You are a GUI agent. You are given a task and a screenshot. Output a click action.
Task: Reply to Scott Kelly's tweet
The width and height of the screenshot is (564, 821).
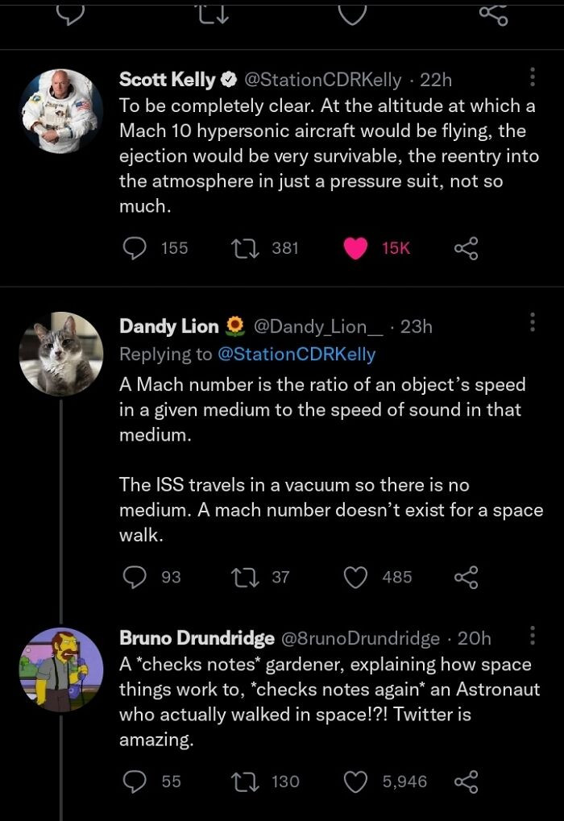(134, 247)
